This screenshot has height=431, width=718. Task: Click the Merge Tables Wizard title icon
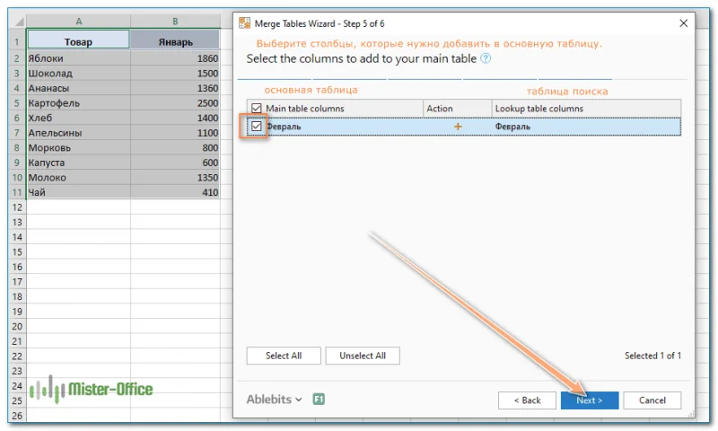click(x=244, y=22)
